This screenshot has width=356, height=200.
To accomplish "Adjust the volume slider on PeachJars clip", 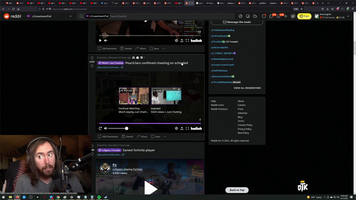I will [x=117, y=128].
